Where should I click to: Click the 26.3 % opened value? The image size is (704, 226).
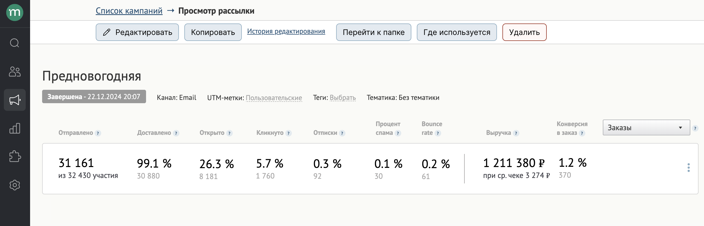coord(217,164)
